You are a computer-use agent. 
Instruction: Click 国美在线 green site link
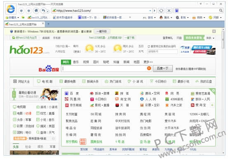[x=96, y=142]
